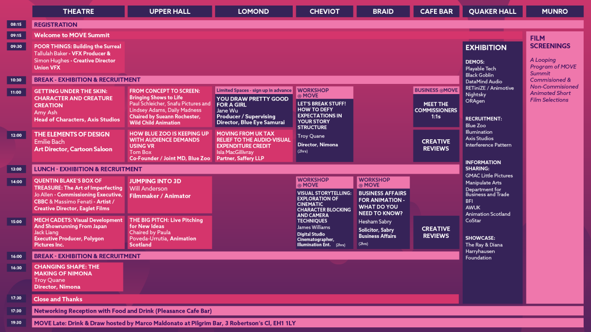The height and width of the screenshot is (332, 591).
Task: Open the Blue Zoo VR session card
Action: click(170, 146)
